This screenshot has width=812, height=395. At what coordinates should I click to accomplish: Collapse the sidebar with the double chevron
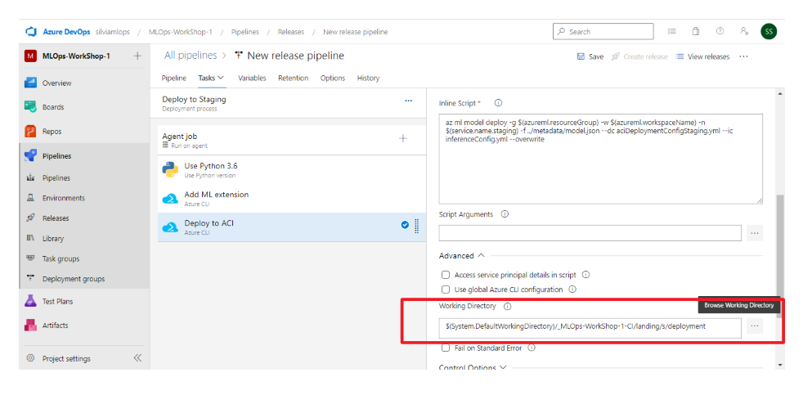click(137, 357)
